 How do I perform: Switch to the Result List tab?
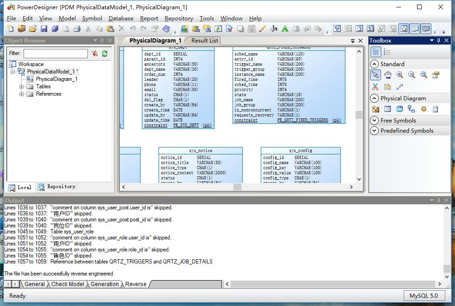204,41
